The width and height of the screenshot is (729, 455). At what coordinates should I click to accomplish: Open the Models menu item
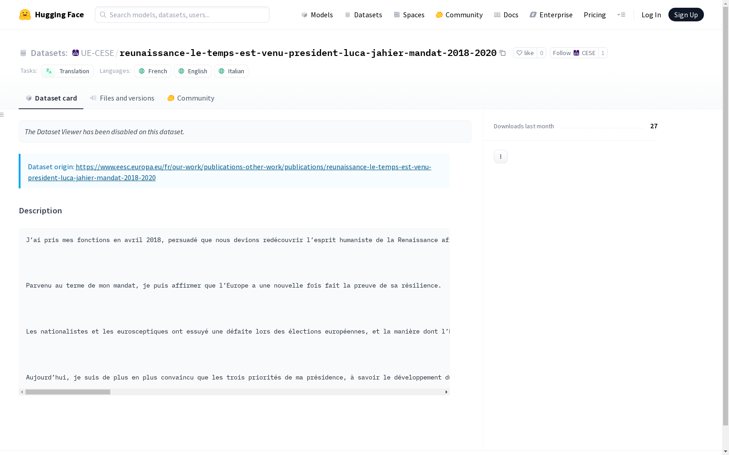(x=317, y=15)
